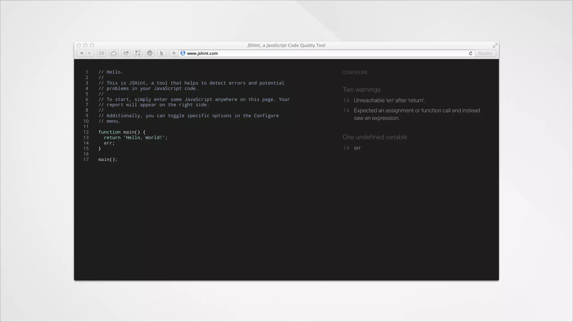Click the main(); call in the editor
Viewport: 573px width, 322px height.
[108, 159]
